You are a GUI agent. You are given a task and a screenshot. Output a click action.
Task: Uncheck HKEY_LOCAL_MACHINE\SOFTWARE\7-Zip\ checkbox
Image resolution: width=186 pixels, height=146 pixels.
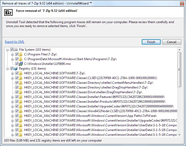pos(17,73)
